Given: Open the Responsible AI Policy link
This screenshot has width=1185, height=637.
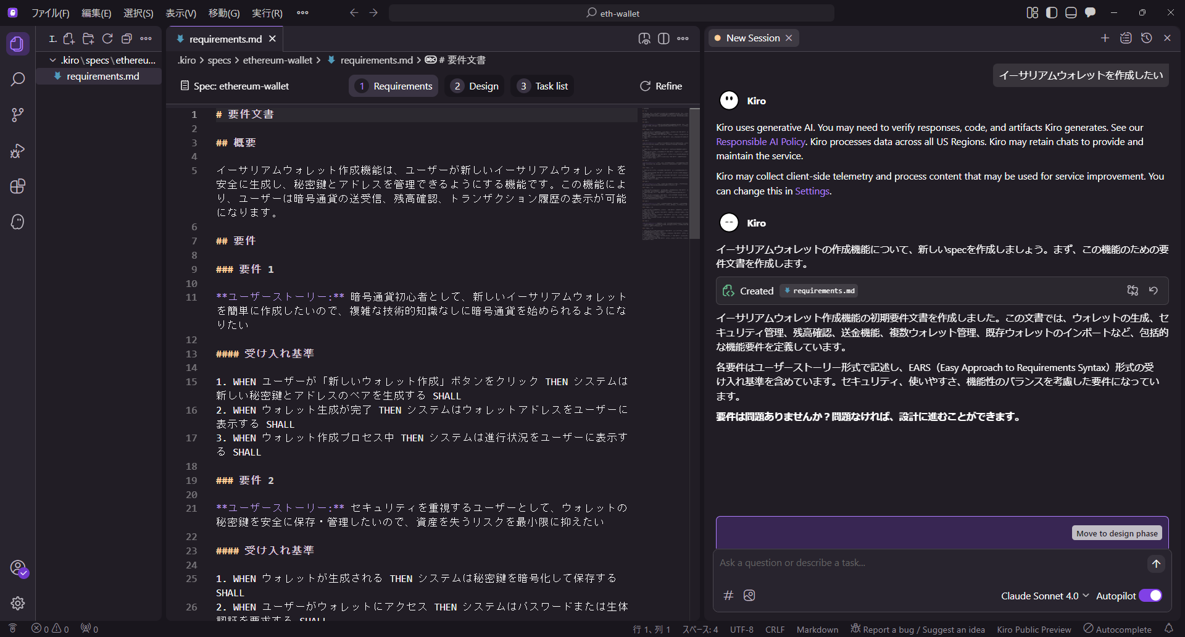Looking at the screenshot, I should (760, 141).
